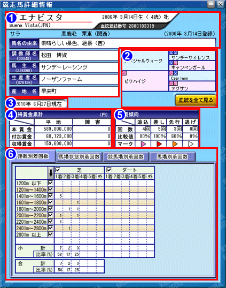The height and width of the screenshot is (288, 226).
Task: Click 差し comparison value 100%
Action: click(159, 137)
